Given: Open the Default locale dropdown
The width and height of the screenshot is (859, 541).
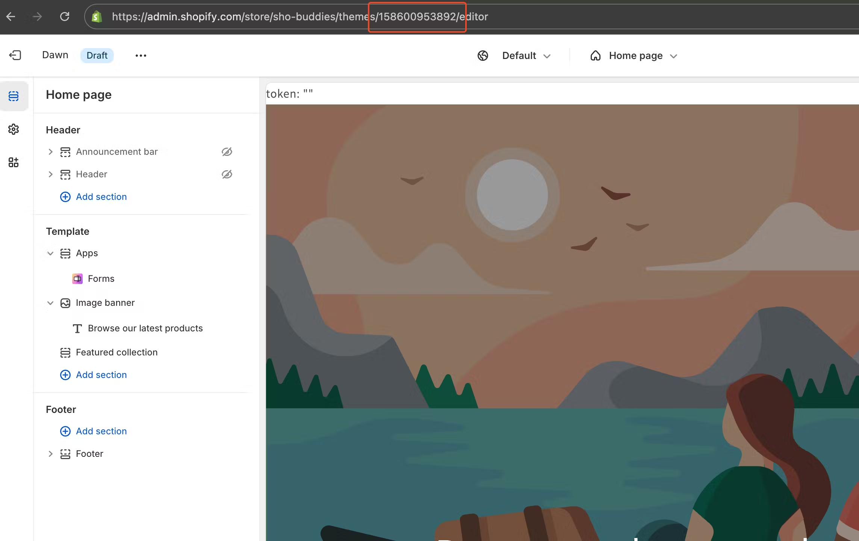Looking at the screenshot, I should pos(526,55).
